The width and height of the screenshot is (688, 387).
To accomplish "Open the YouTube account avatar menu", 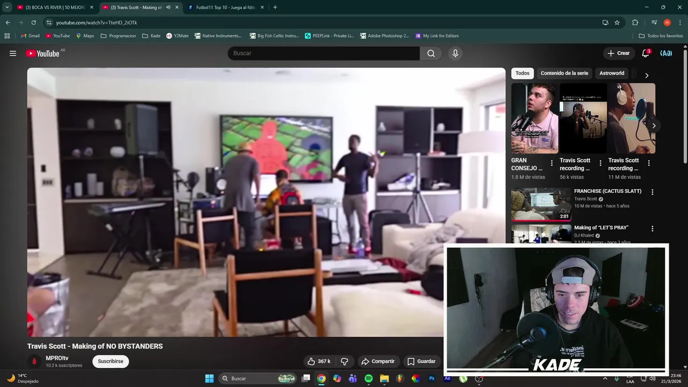I will click(x=666, y=53).
